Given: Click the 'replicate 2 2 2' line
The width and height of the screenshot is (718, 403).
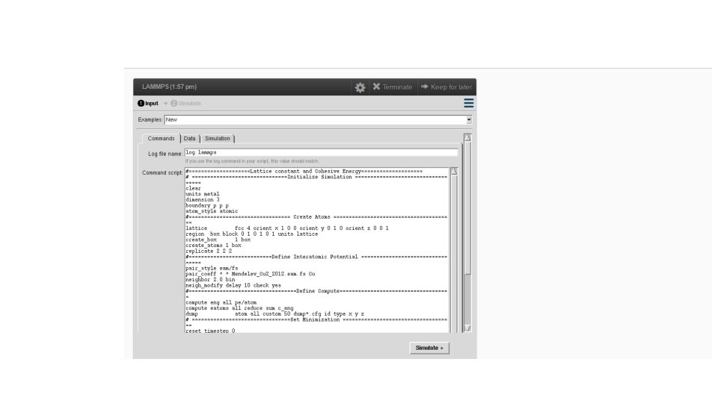Looking at the screenshot, I should coord(209,252).
